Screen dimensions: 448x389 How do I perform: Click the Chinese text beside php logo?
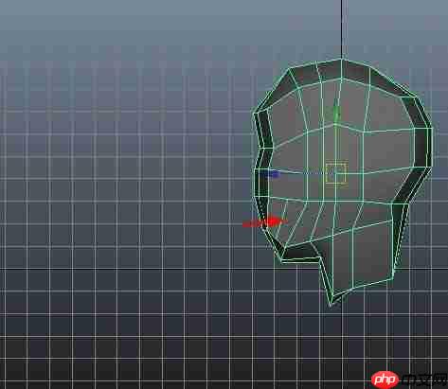coord(424,380)
